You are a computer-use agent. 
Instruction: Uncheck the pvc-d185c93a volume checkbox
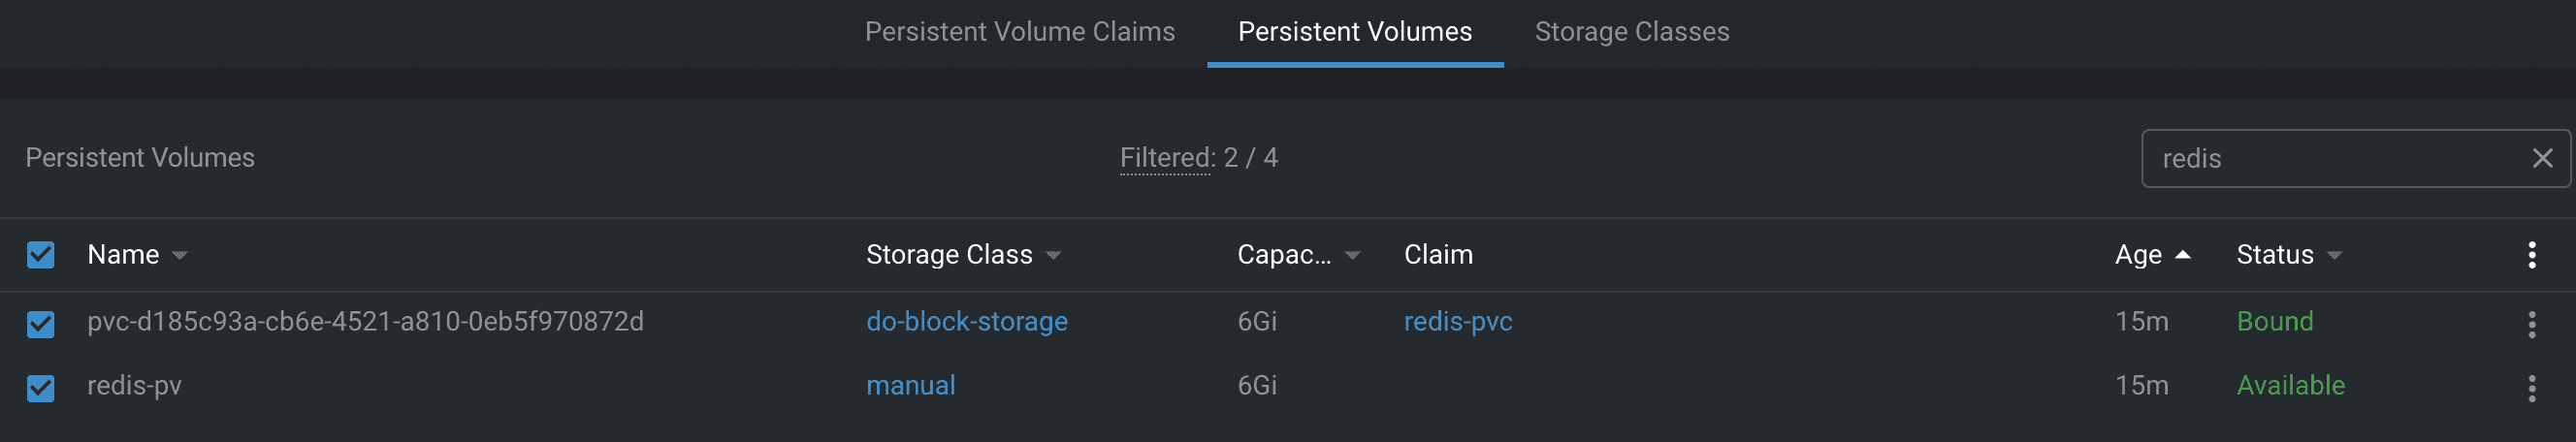pyautogui.click(x=41, y=324)
